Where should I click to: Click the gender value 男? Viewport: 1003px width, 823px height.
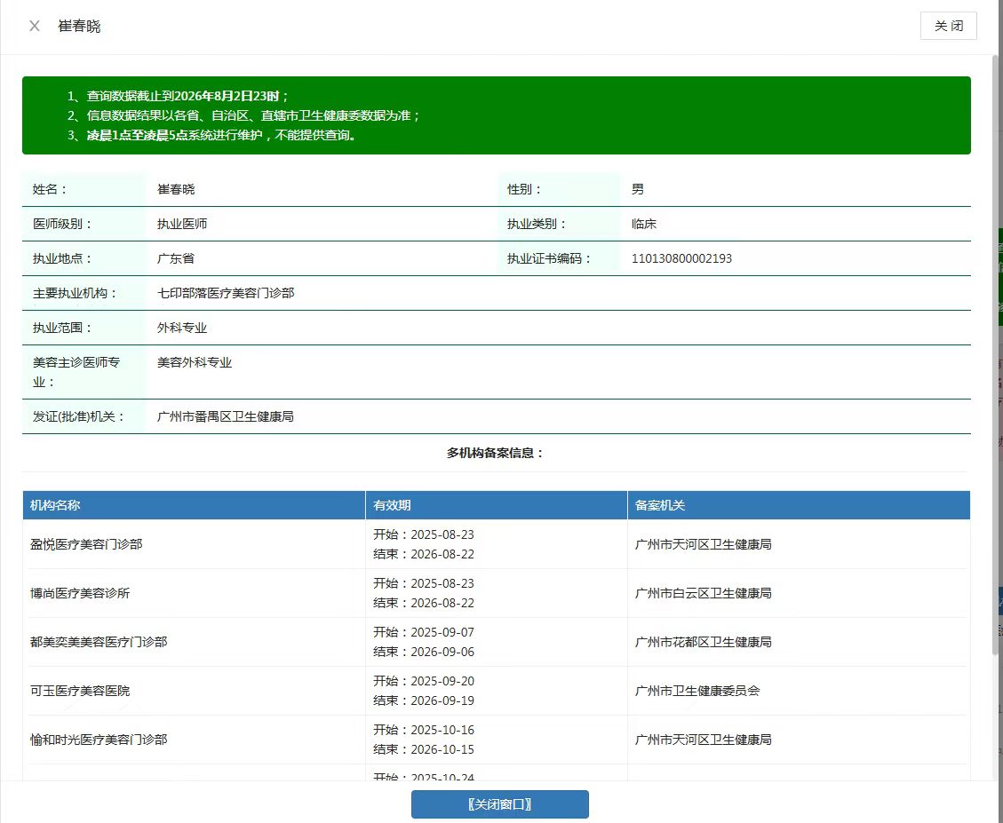638,189
